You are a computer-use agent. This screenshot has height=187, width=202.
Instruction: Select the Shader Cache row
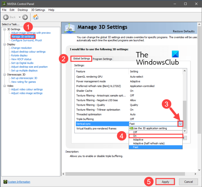pyautogui.click(x=129, y=91)
